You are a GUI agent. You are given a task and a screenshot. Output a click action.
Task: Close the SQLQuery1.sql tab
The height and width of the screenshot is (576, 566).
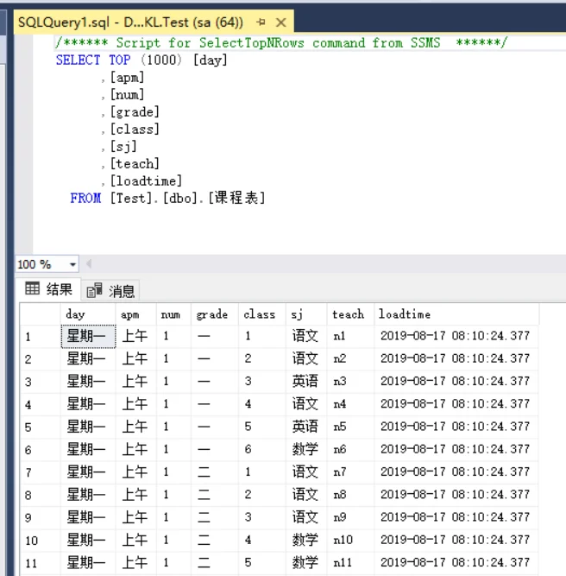pos(281,22)
